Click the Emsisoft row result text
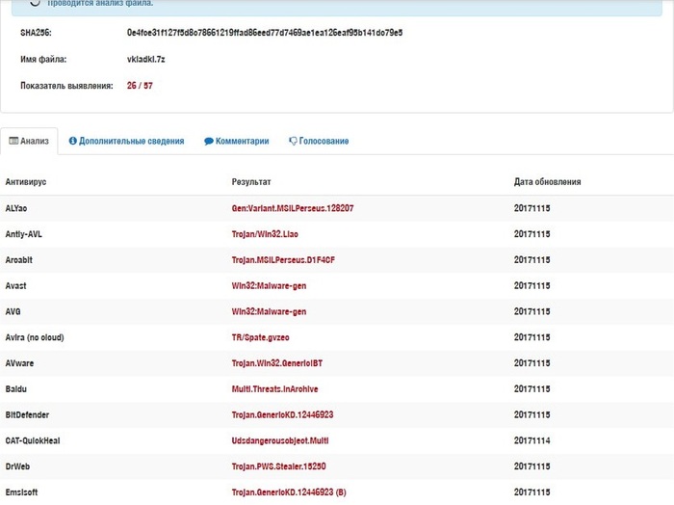Viewport: 674px width, 505px height. tap(289, 492)
